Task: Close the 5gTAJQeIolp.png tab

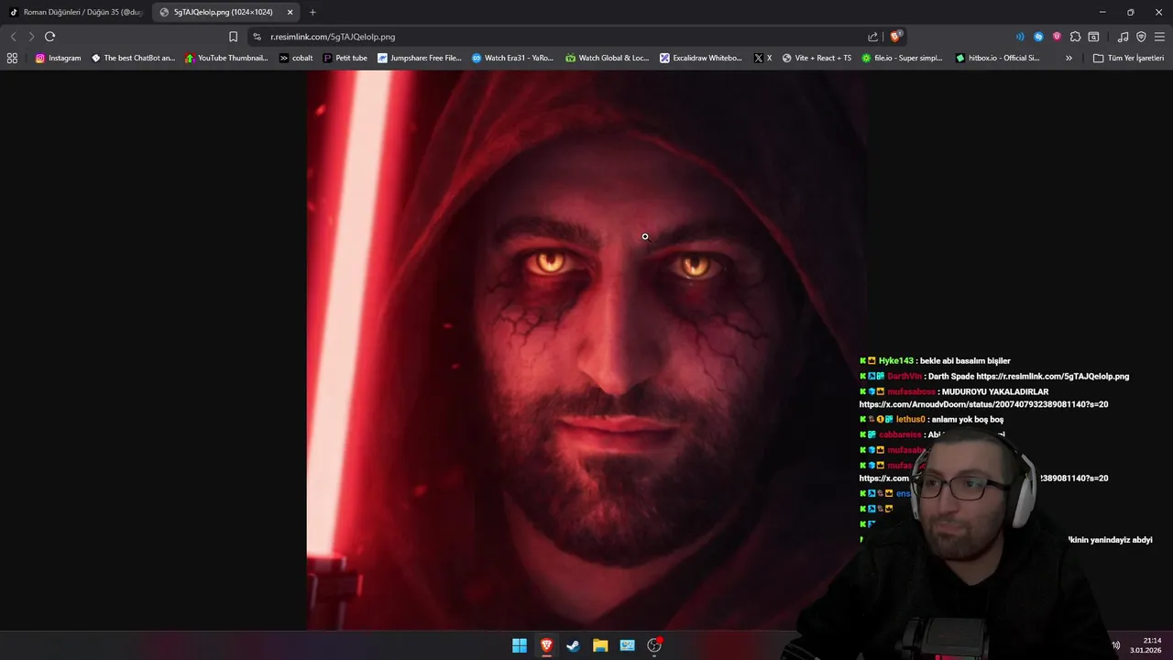Action: (x=290, y=12)
